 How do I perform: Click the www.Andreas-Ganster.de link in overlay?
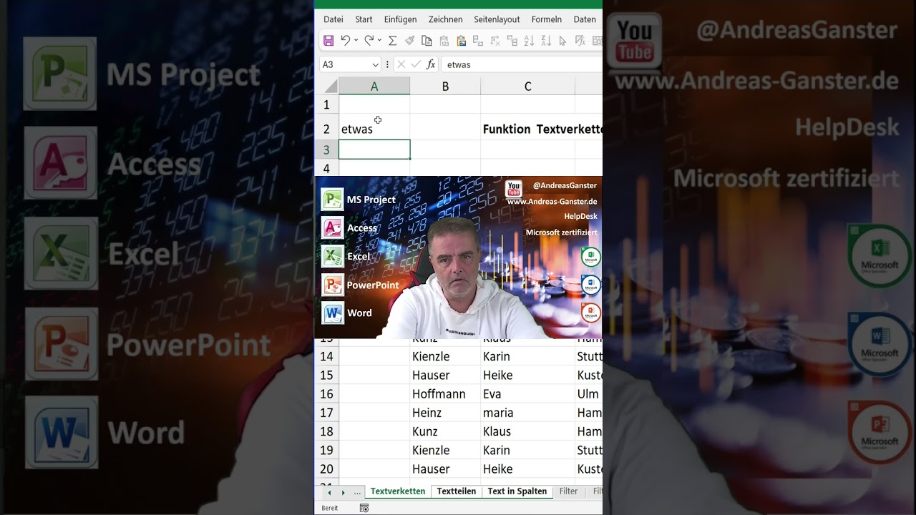pos(552,202)
